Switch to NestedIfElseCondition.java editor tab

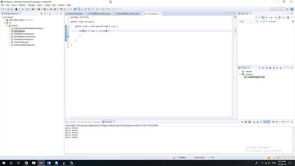tap(128, 13)
